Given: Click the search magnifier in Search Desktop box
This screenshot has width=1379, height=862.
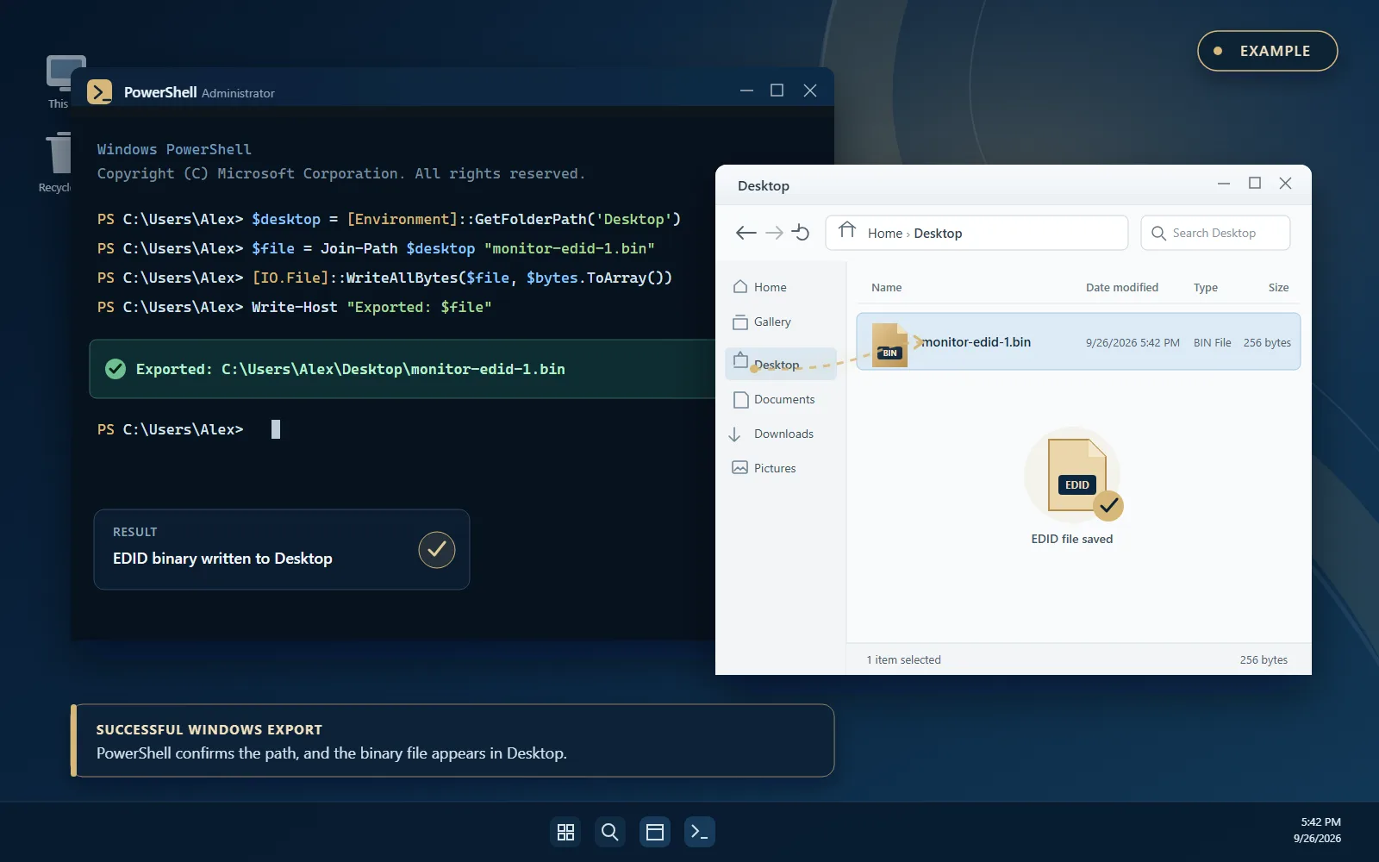Looking at the screenshot, I should click(1158, 234).
